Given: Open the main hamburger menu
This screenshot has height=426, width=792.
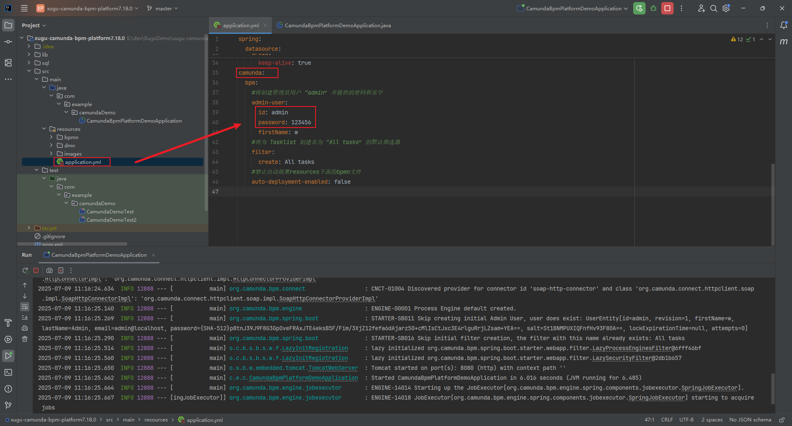Looking at the screenshot, I should [x=24, y=8].
